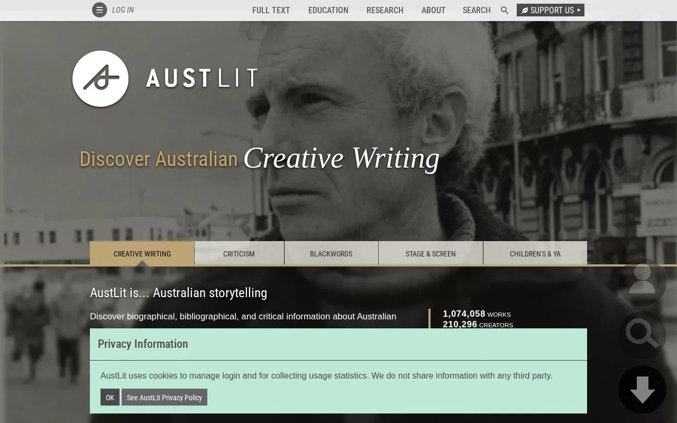Click the 'AustLit is... Australian storytelling' heading
Viewport: 677px width, 423px height.
tap(178, 293)
